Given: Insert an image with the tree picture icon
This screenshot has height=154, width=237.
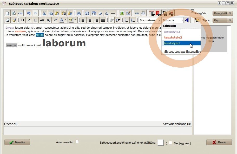Looking at the screenshot, I should pos(122,13).
